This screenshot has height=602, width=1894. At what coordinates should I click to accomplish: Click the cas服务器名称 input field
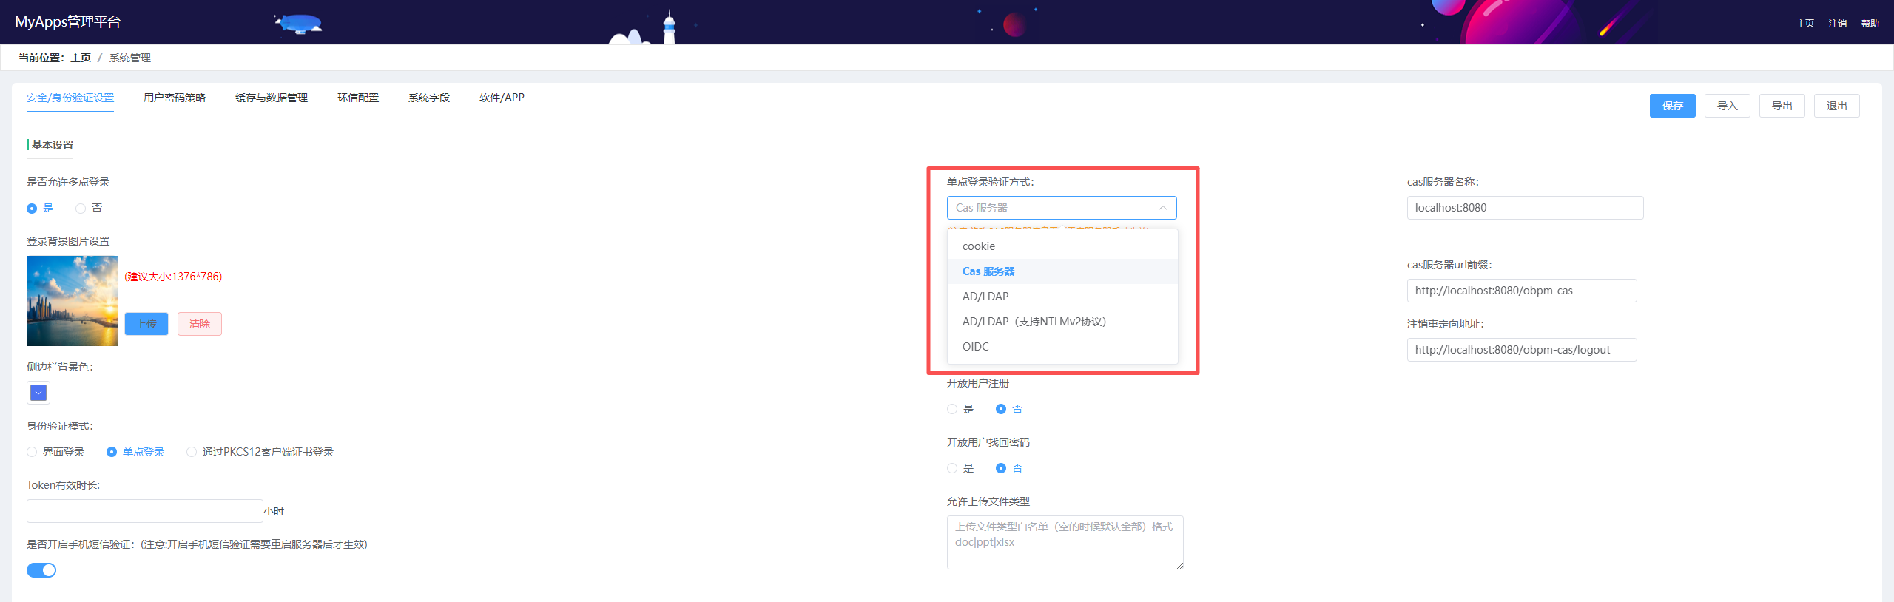click(x=1525, y=208)
